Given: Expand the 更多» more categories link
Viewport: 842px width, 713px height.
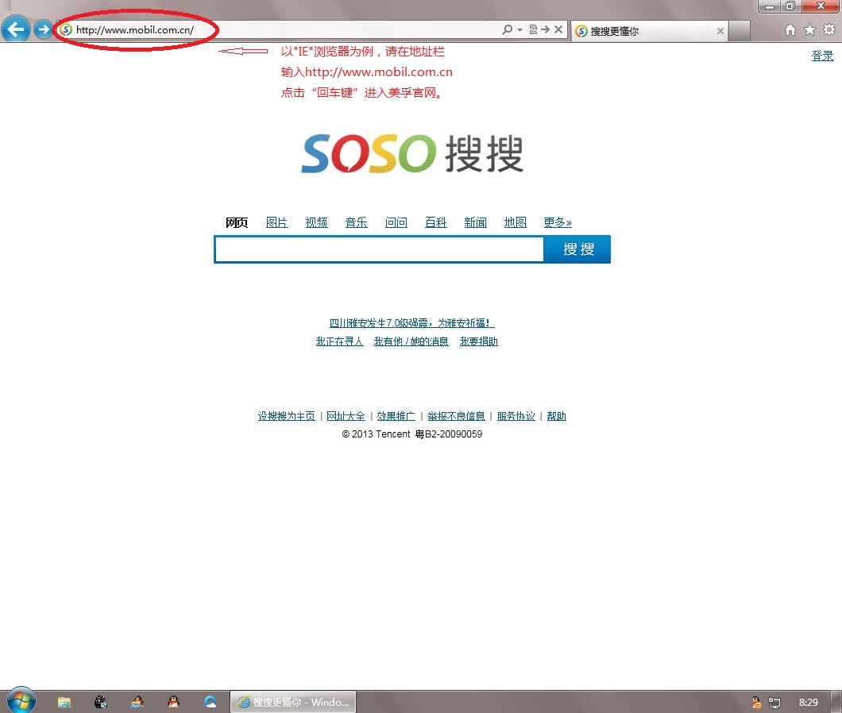Looking at the screenshot, I should pyautogui.click(x=557, y=222).
